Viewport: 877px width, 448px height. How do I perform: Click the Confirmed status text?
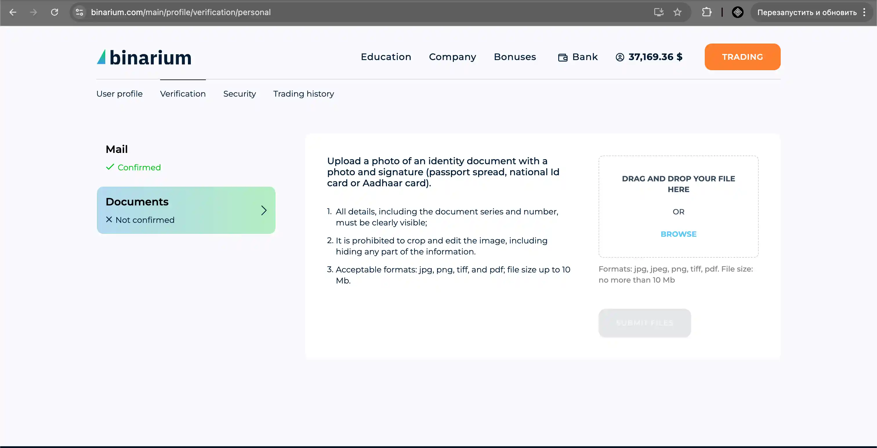[x=139, y=167]
